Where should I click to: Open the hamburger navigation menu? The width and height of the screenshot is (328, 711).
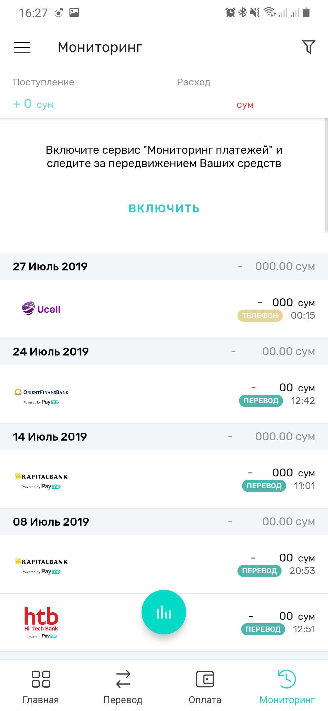(x=22, y=47)
